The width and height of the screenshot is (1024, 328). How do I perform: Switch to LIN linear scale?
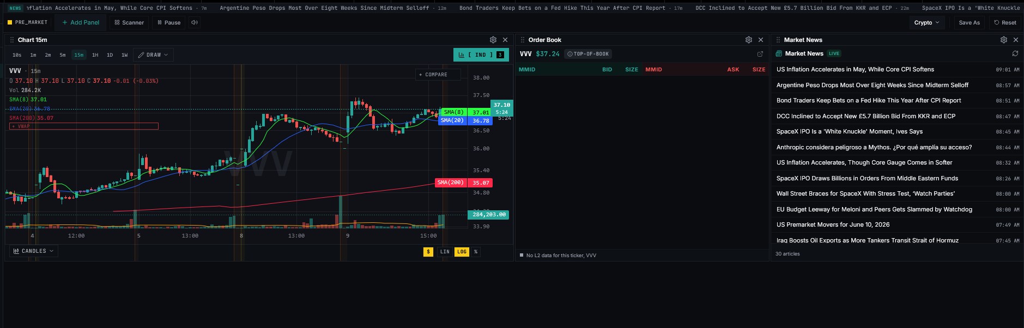point(445,252)
